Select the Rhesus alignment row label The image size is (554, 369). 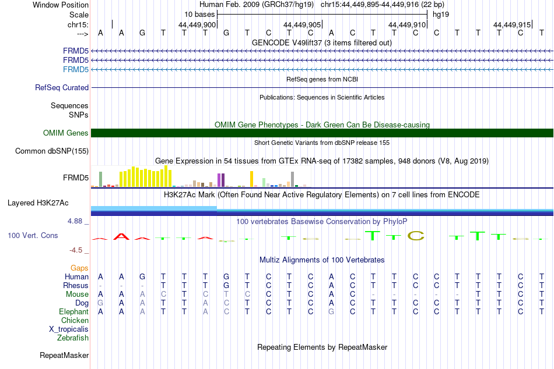point(76,285)
